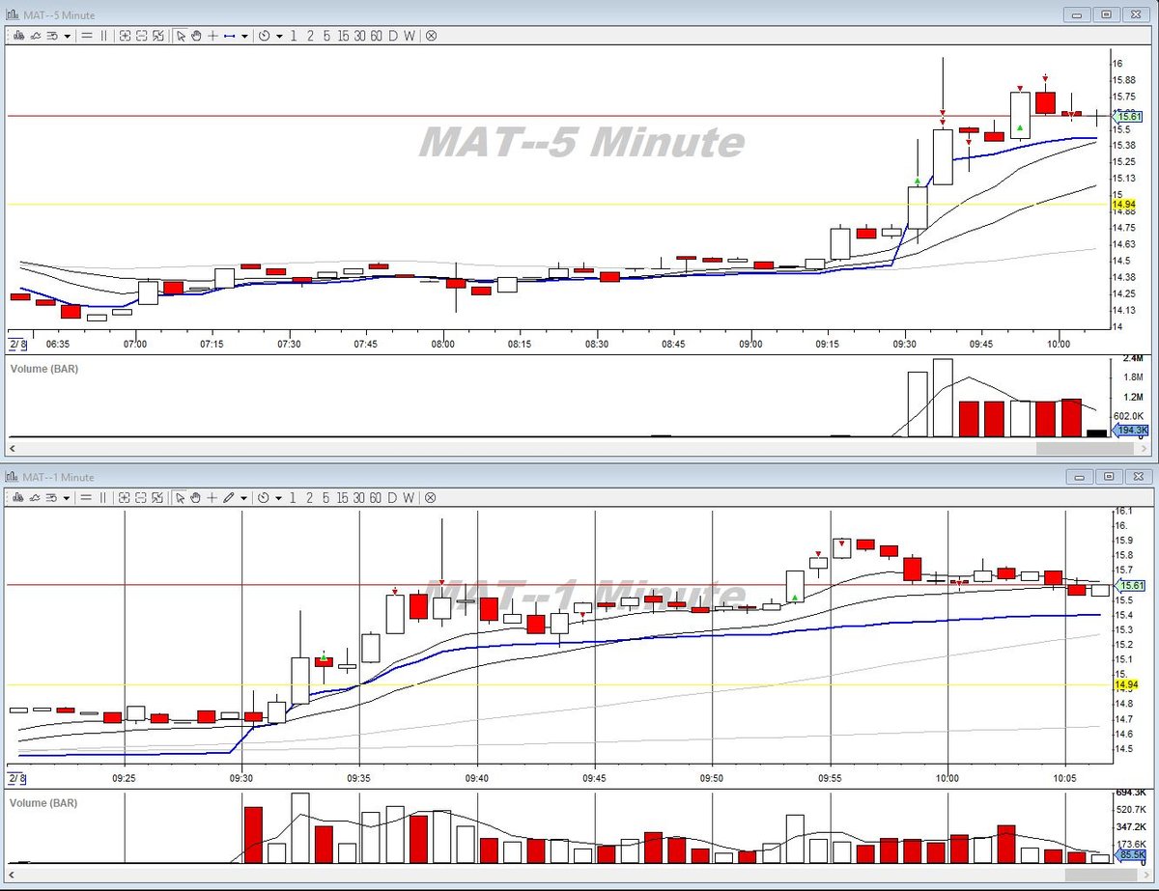Set 1 Minute chart to Weekly (W)
The height and width of the screenshot is (891, 1159).
pyautogui.click(x=410, y=498)
